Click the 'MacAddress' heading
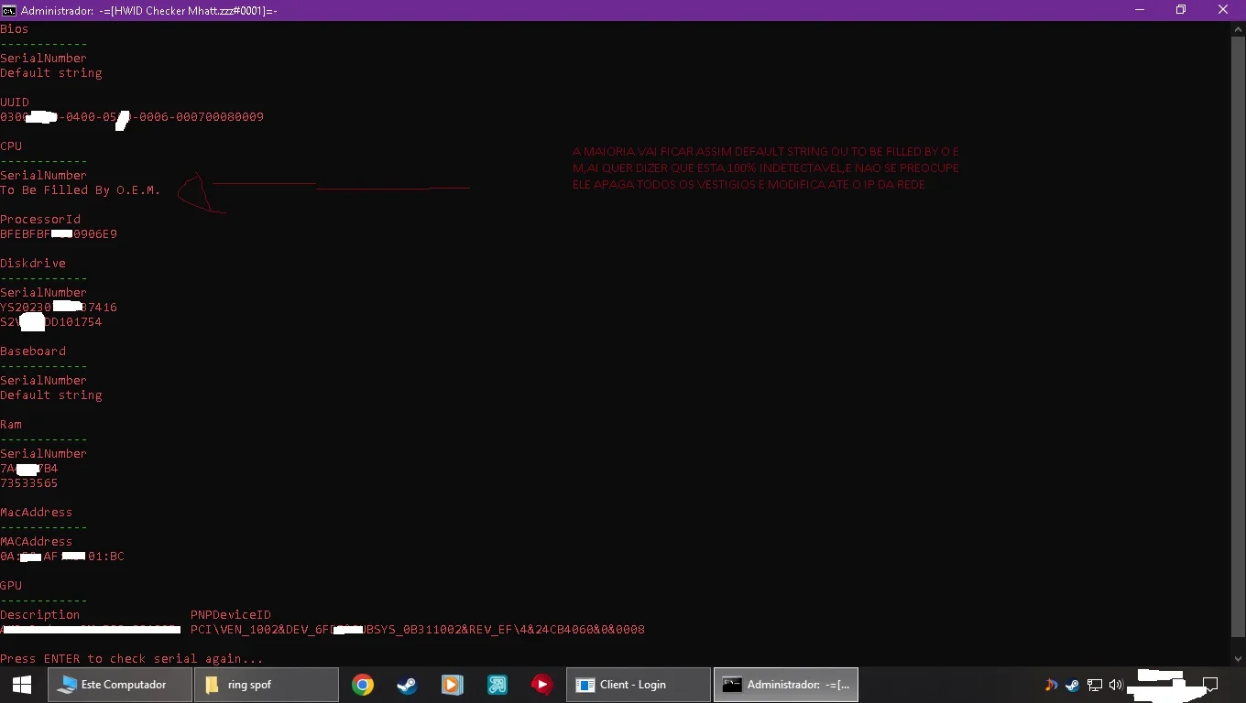The height and width of the screenshot is (703, 1246). pyautogui.click(x=37, y=513)
